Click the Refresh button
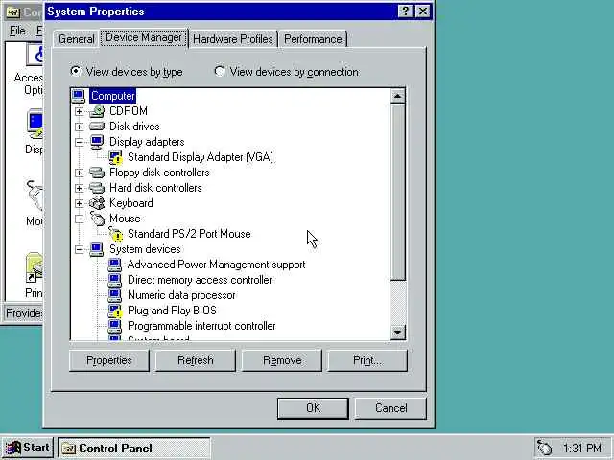Screen dimensions: 614x460 (196, 360)
